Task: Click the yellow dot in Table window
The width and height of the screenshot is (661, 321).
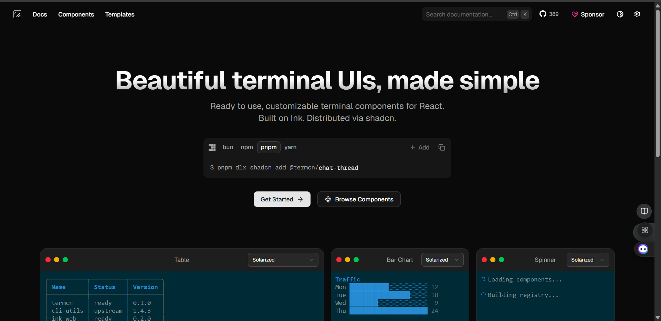Action: click(56, 260)
